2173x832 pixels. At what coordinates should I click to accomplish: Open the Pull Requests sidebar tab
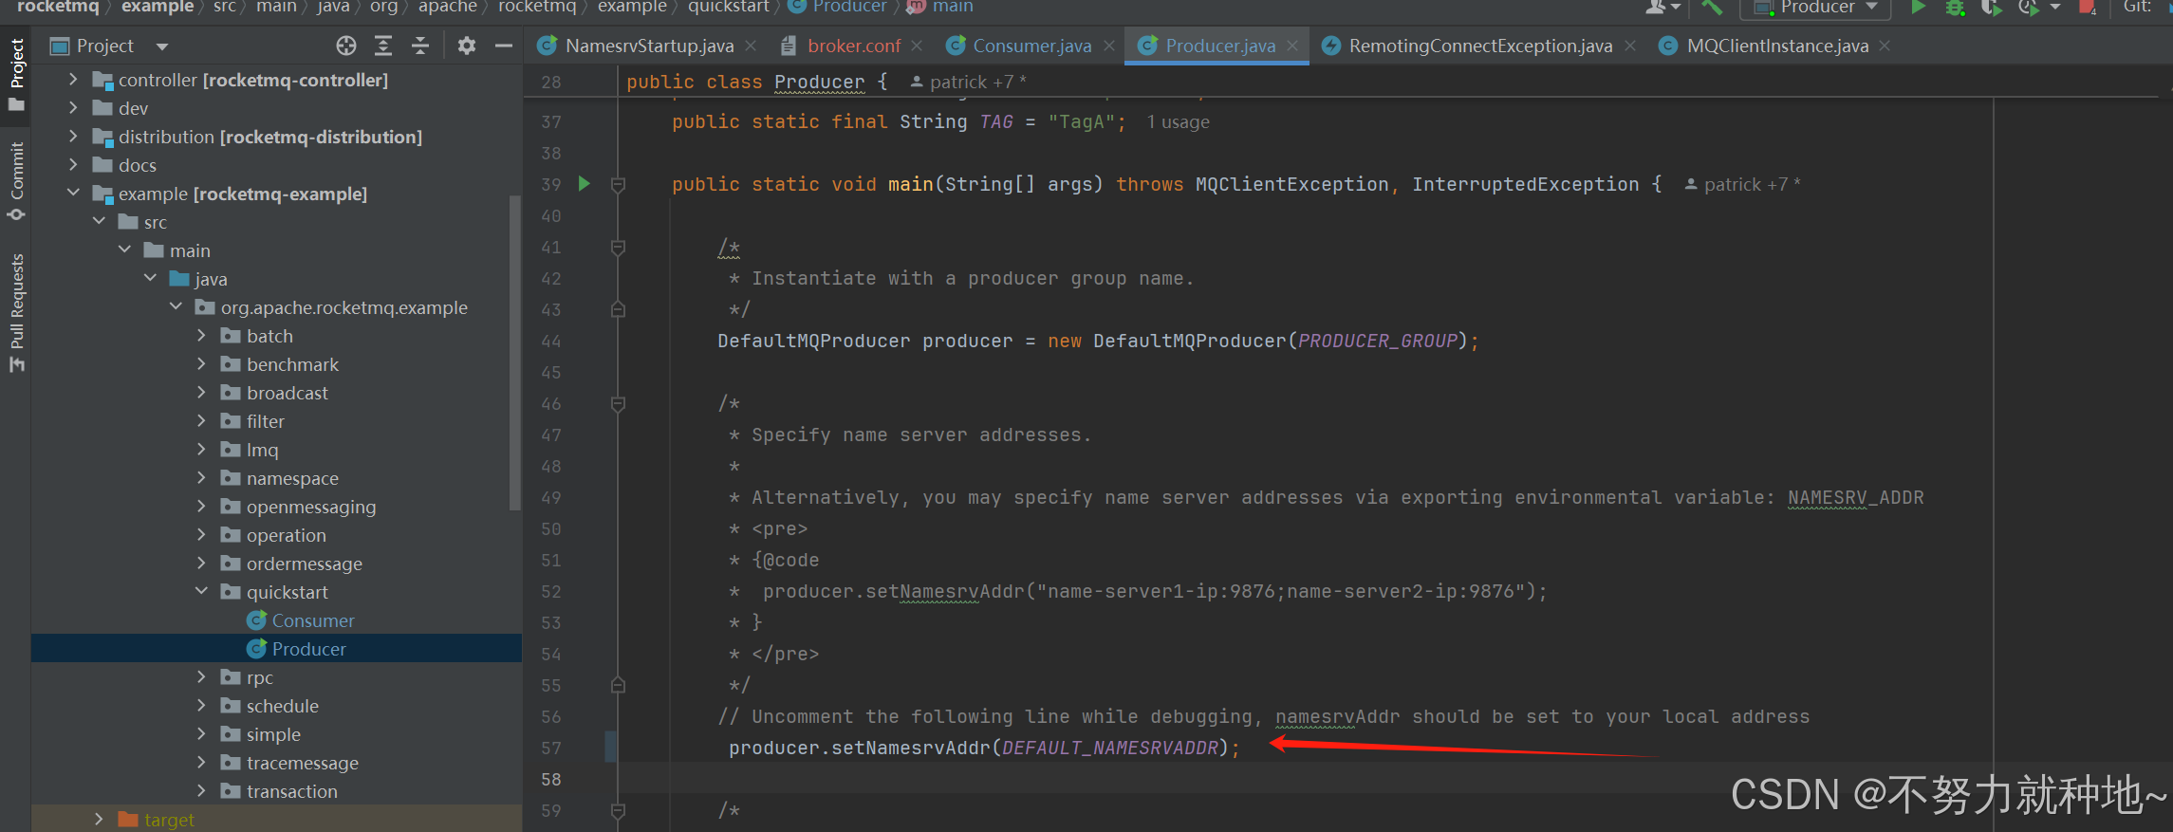tap(16, 313)
